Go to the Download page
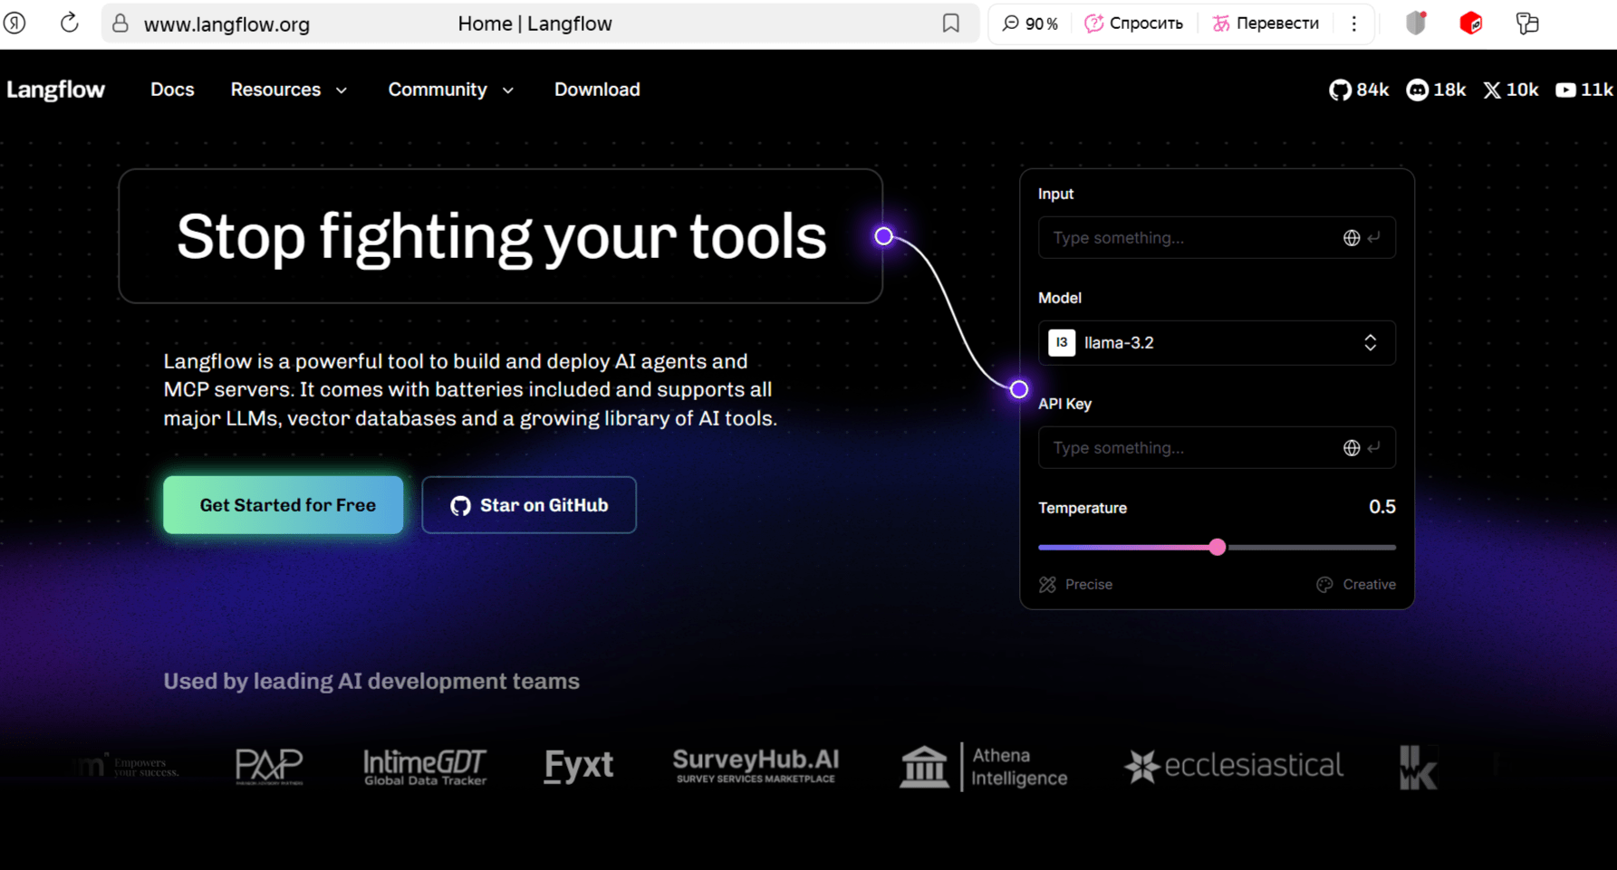Image resolution: width=1617 pixels, height=870 pixels. [x=597, y=90]
